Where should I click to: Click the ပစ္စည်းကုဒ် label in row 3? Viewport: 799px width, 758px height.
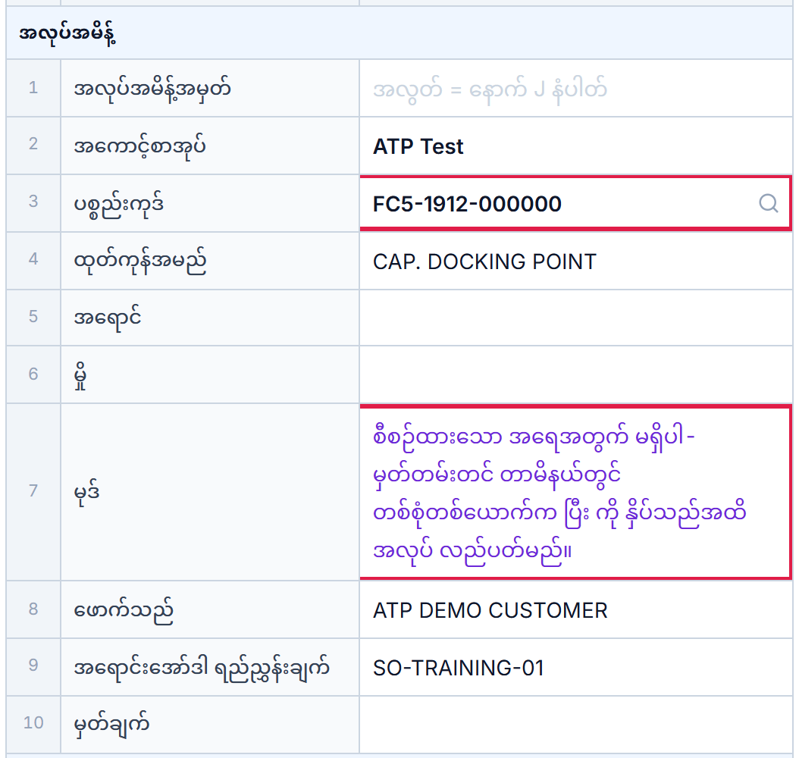click(x=119, y=204)
